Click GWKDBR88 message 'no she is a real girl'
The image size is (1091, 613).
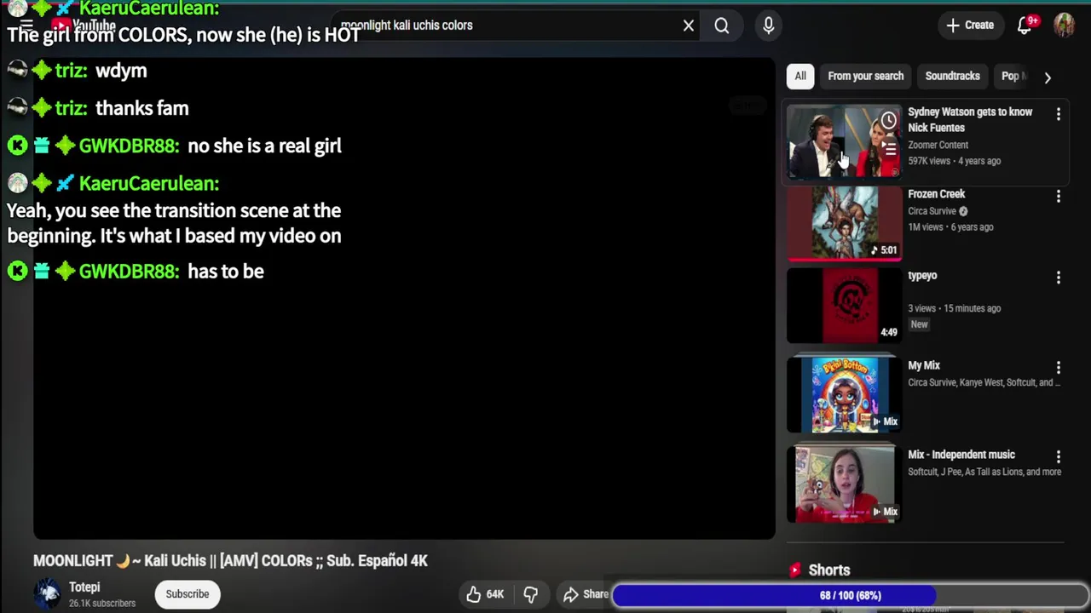tap(264, 146)
